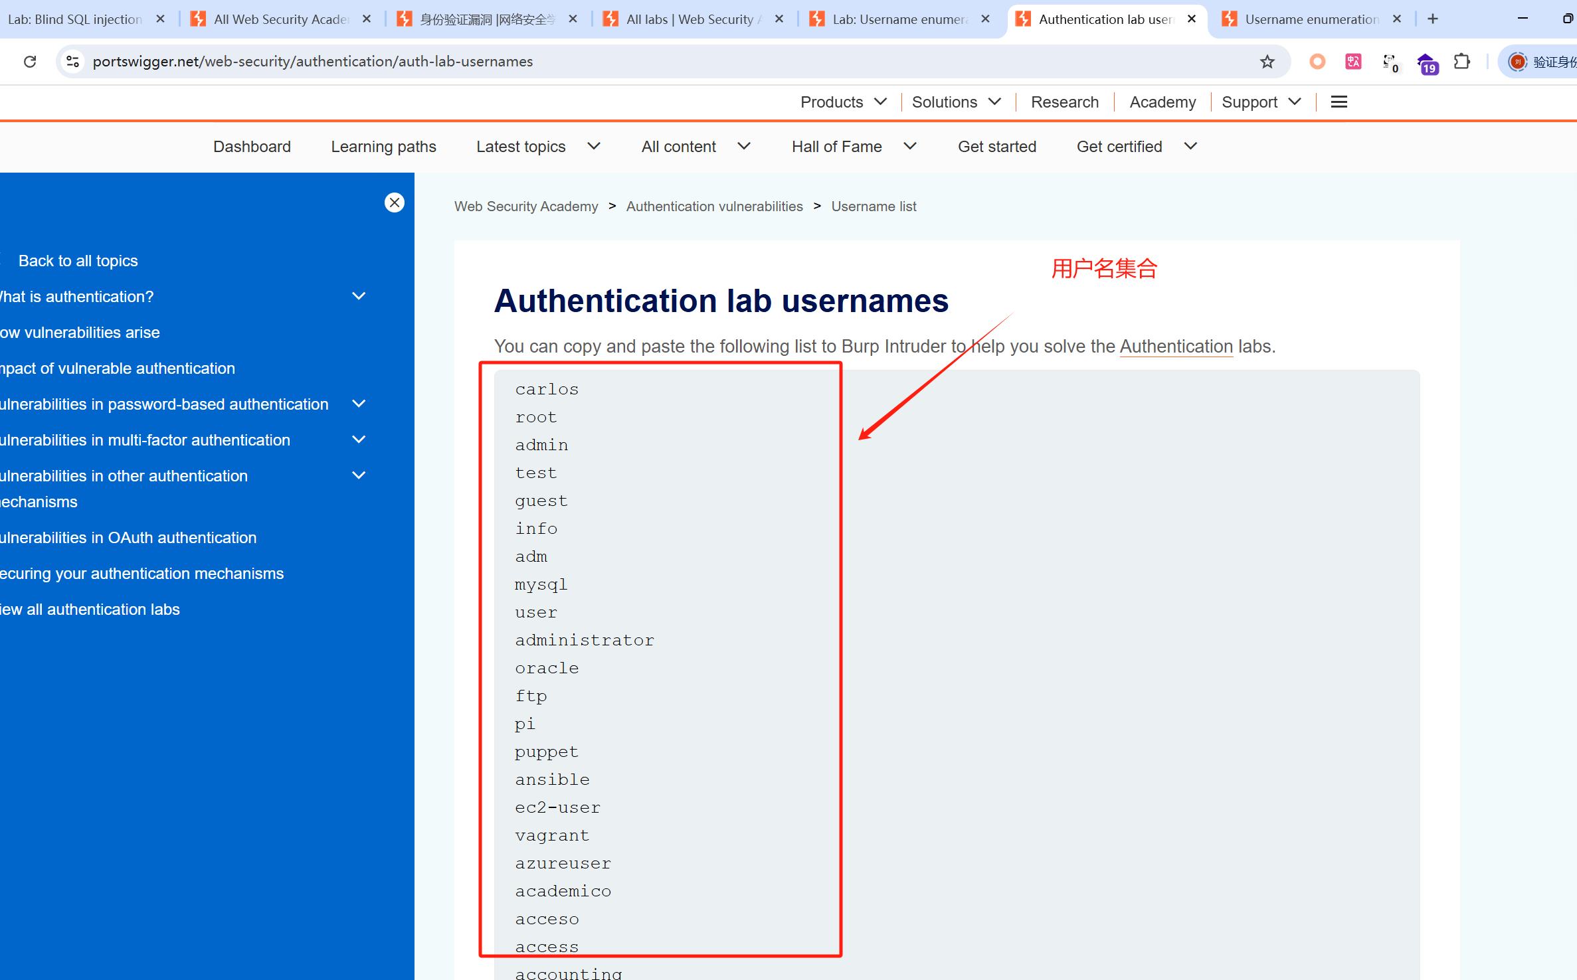This screenshot has width=1577, height=980.
Task: Go to Authentication vulnerabilities breadcrumb
Action: coord(714,206)
